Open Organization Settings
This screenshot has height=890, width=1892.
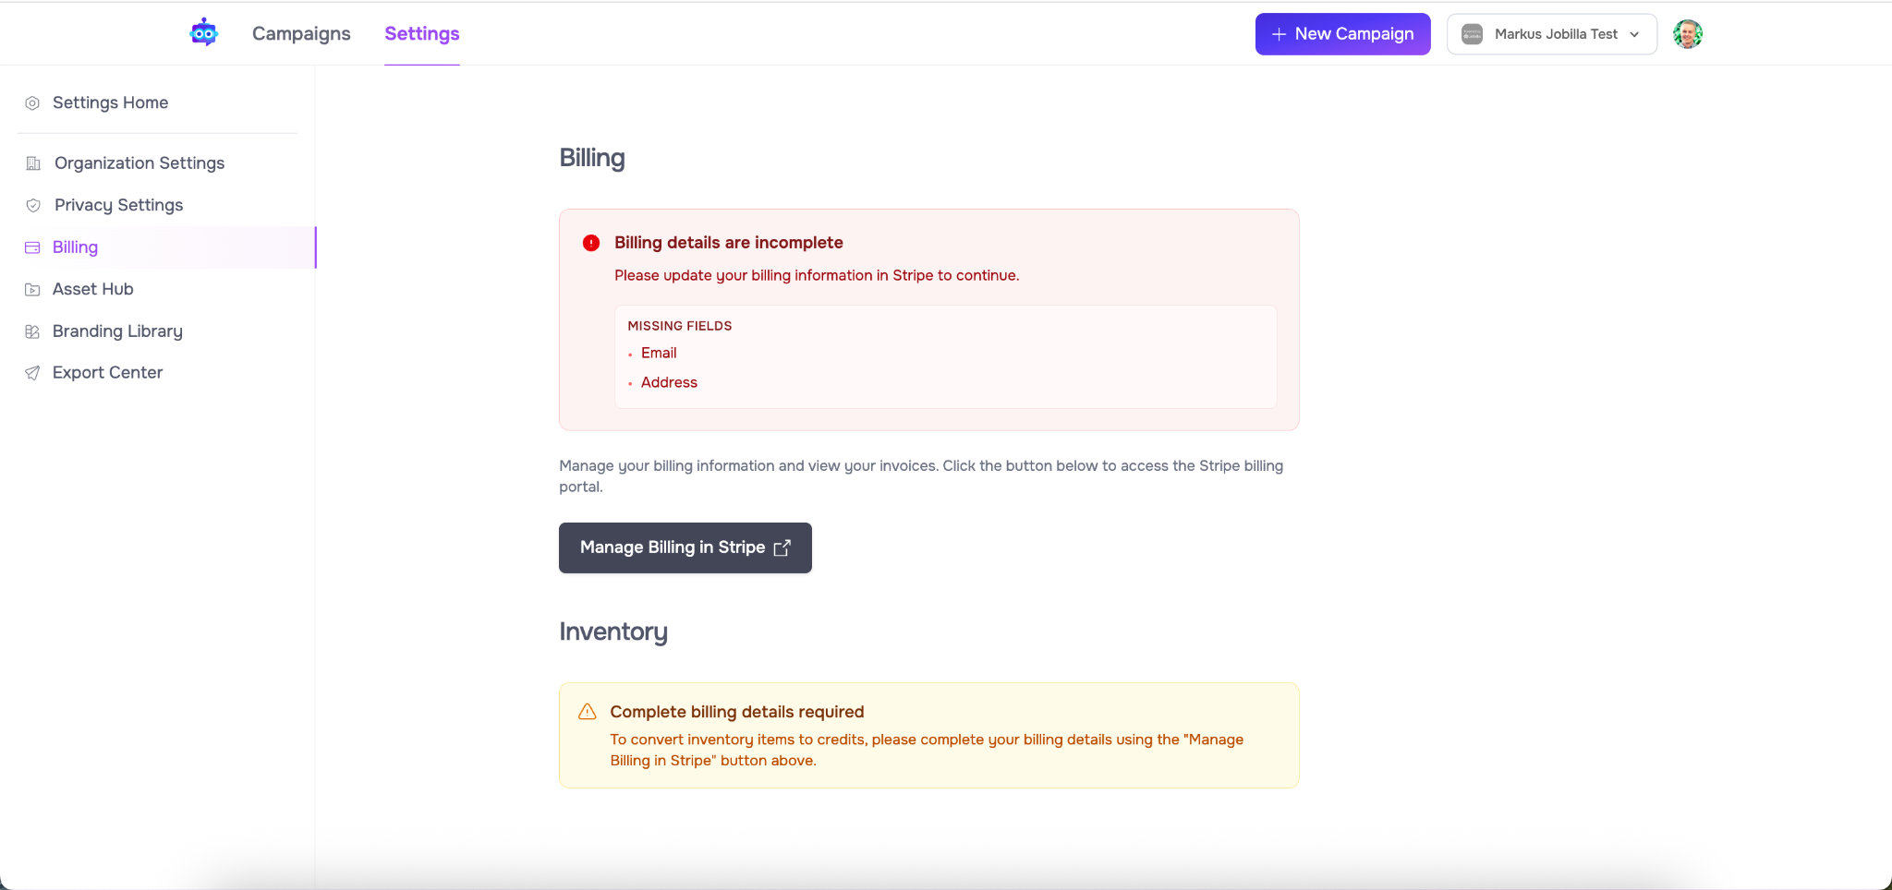click(139, 163)
